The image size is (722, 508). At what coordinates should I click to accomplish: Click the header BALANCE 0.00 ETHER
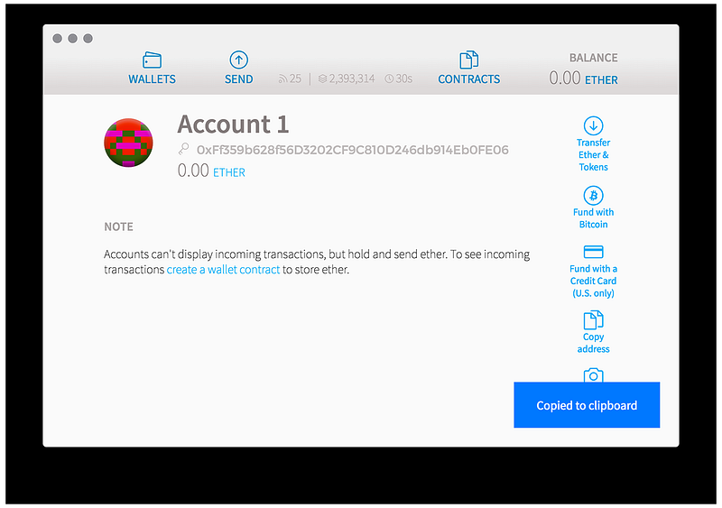click(x=583, y=70)
